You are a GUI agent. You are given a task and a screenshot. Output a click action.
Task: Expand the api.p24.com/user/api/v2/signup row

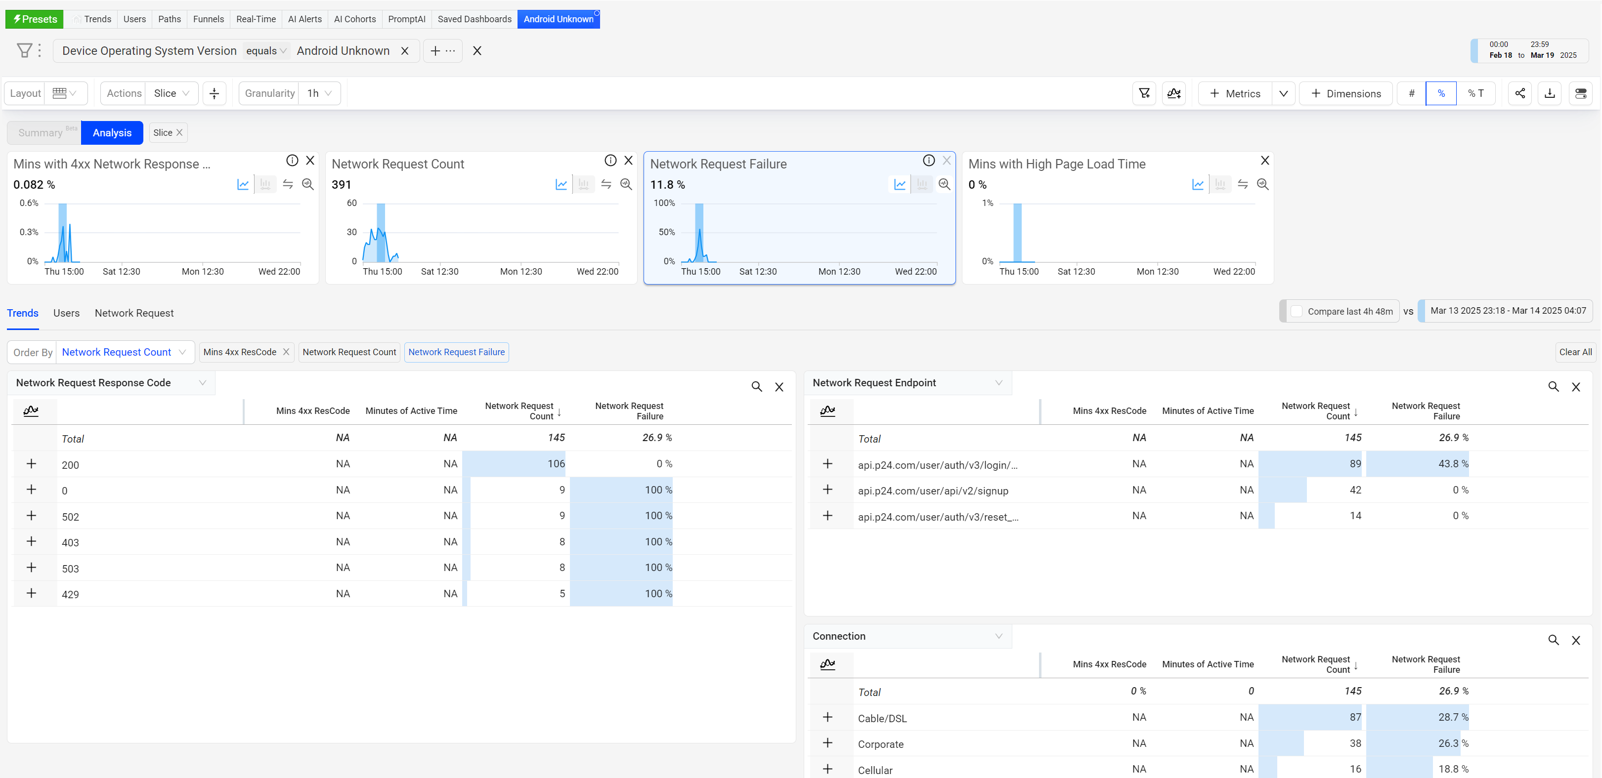click(828, 490)
